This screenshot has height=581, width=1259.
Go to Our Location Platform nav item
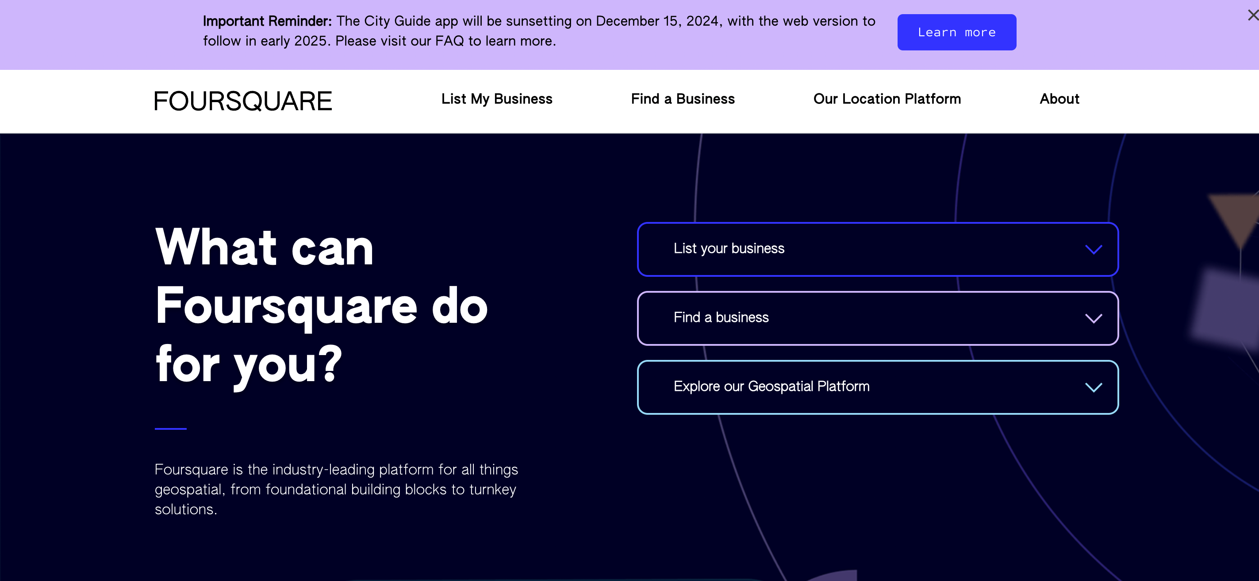887,99
